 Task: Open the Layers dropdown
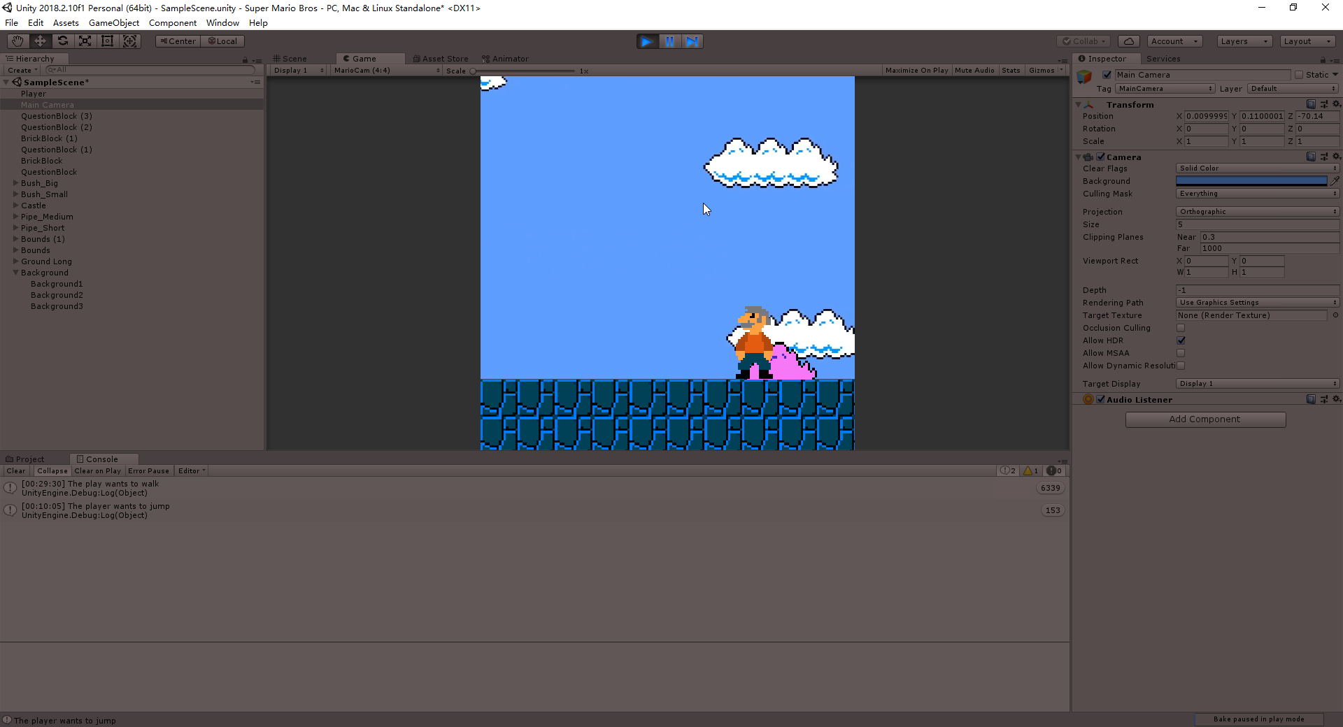(x=1244, y=41)
